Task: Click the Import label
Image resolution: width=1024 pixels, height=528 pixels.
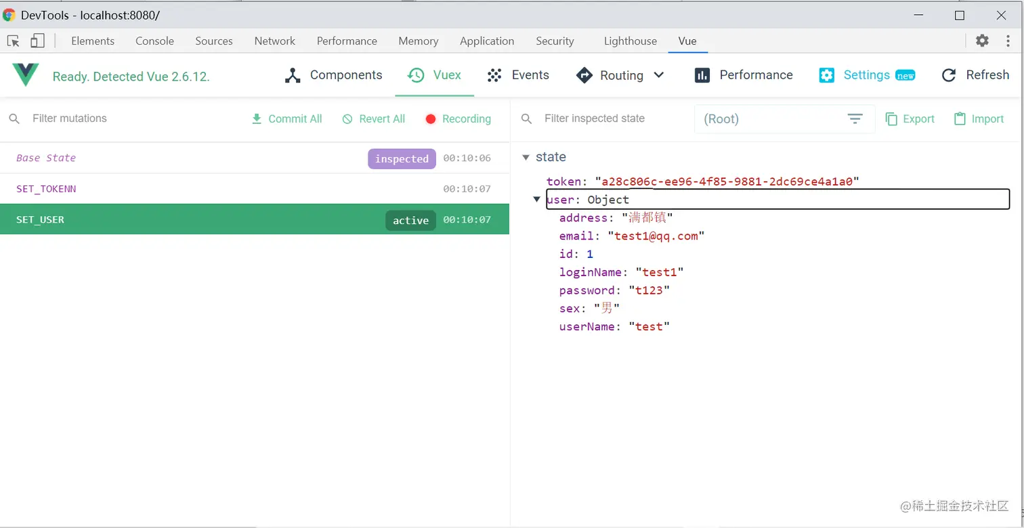Action: pyautogui.click(x=987, y=119)
